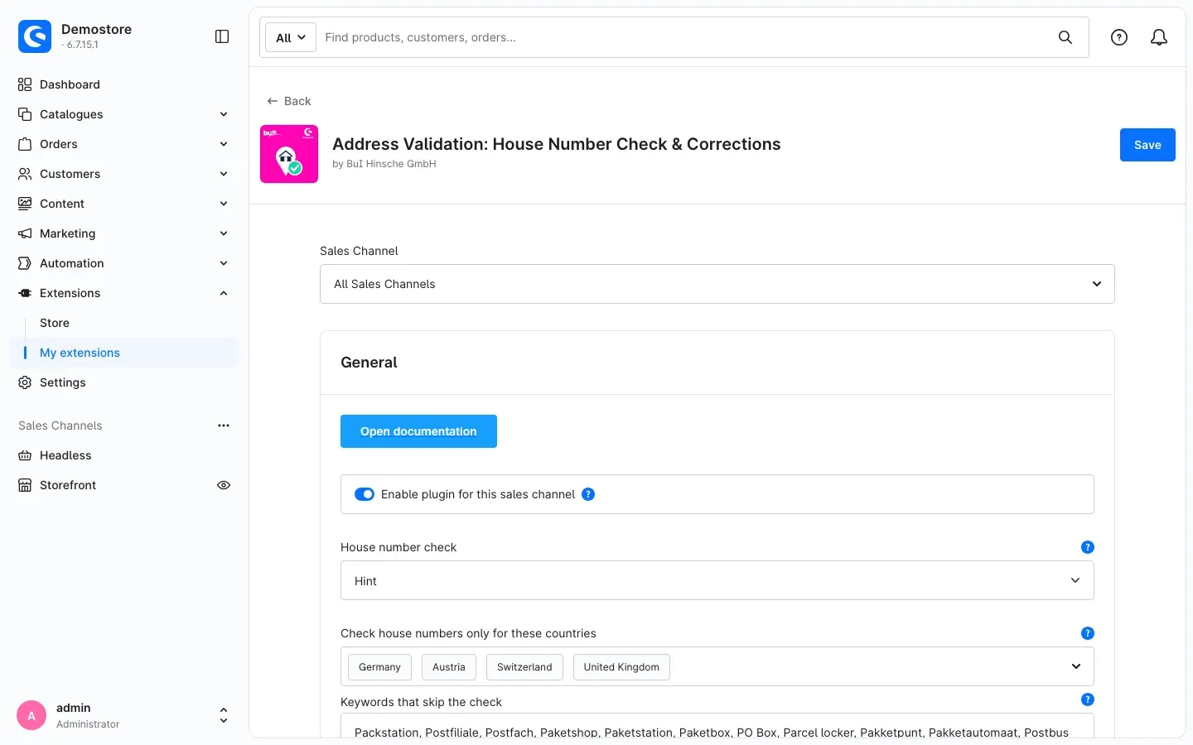This screenshot has width=1193, height=745.
Task: Click the Storefront shop icon
Action: (25, 485)
